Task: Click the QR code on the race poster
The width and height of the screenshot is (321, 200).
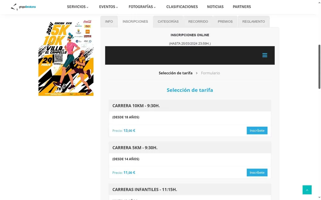Action: pyautogui.click(x=58, y=58)
